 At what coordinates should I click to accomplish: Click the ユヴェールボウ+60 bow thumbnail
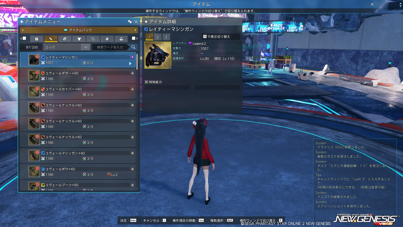tap(34, 172)
